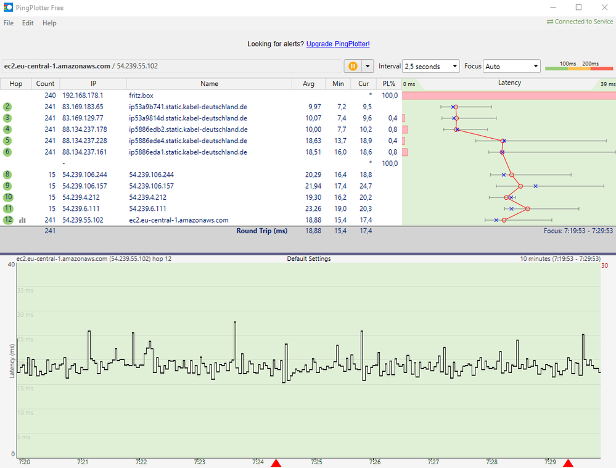Click the Upgrade PingPlotter! link
The height and width of the screenshot is (468, 616).
tap(338, 44)
